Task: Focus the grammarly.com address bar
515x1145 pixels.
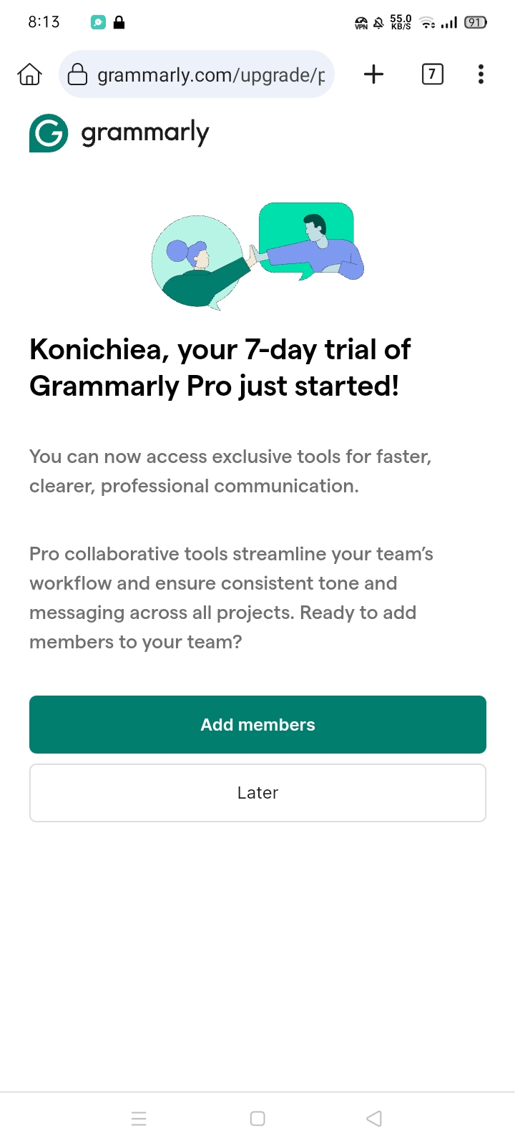Action: (210, 74)
